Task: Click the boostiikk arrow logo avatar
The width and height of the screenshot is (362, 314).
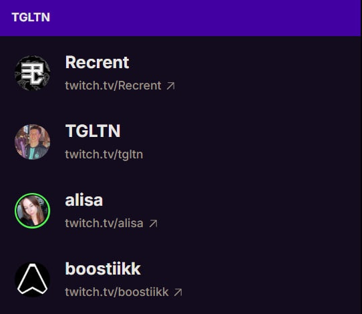Action: pyautogui.click(x=32, y=280)
